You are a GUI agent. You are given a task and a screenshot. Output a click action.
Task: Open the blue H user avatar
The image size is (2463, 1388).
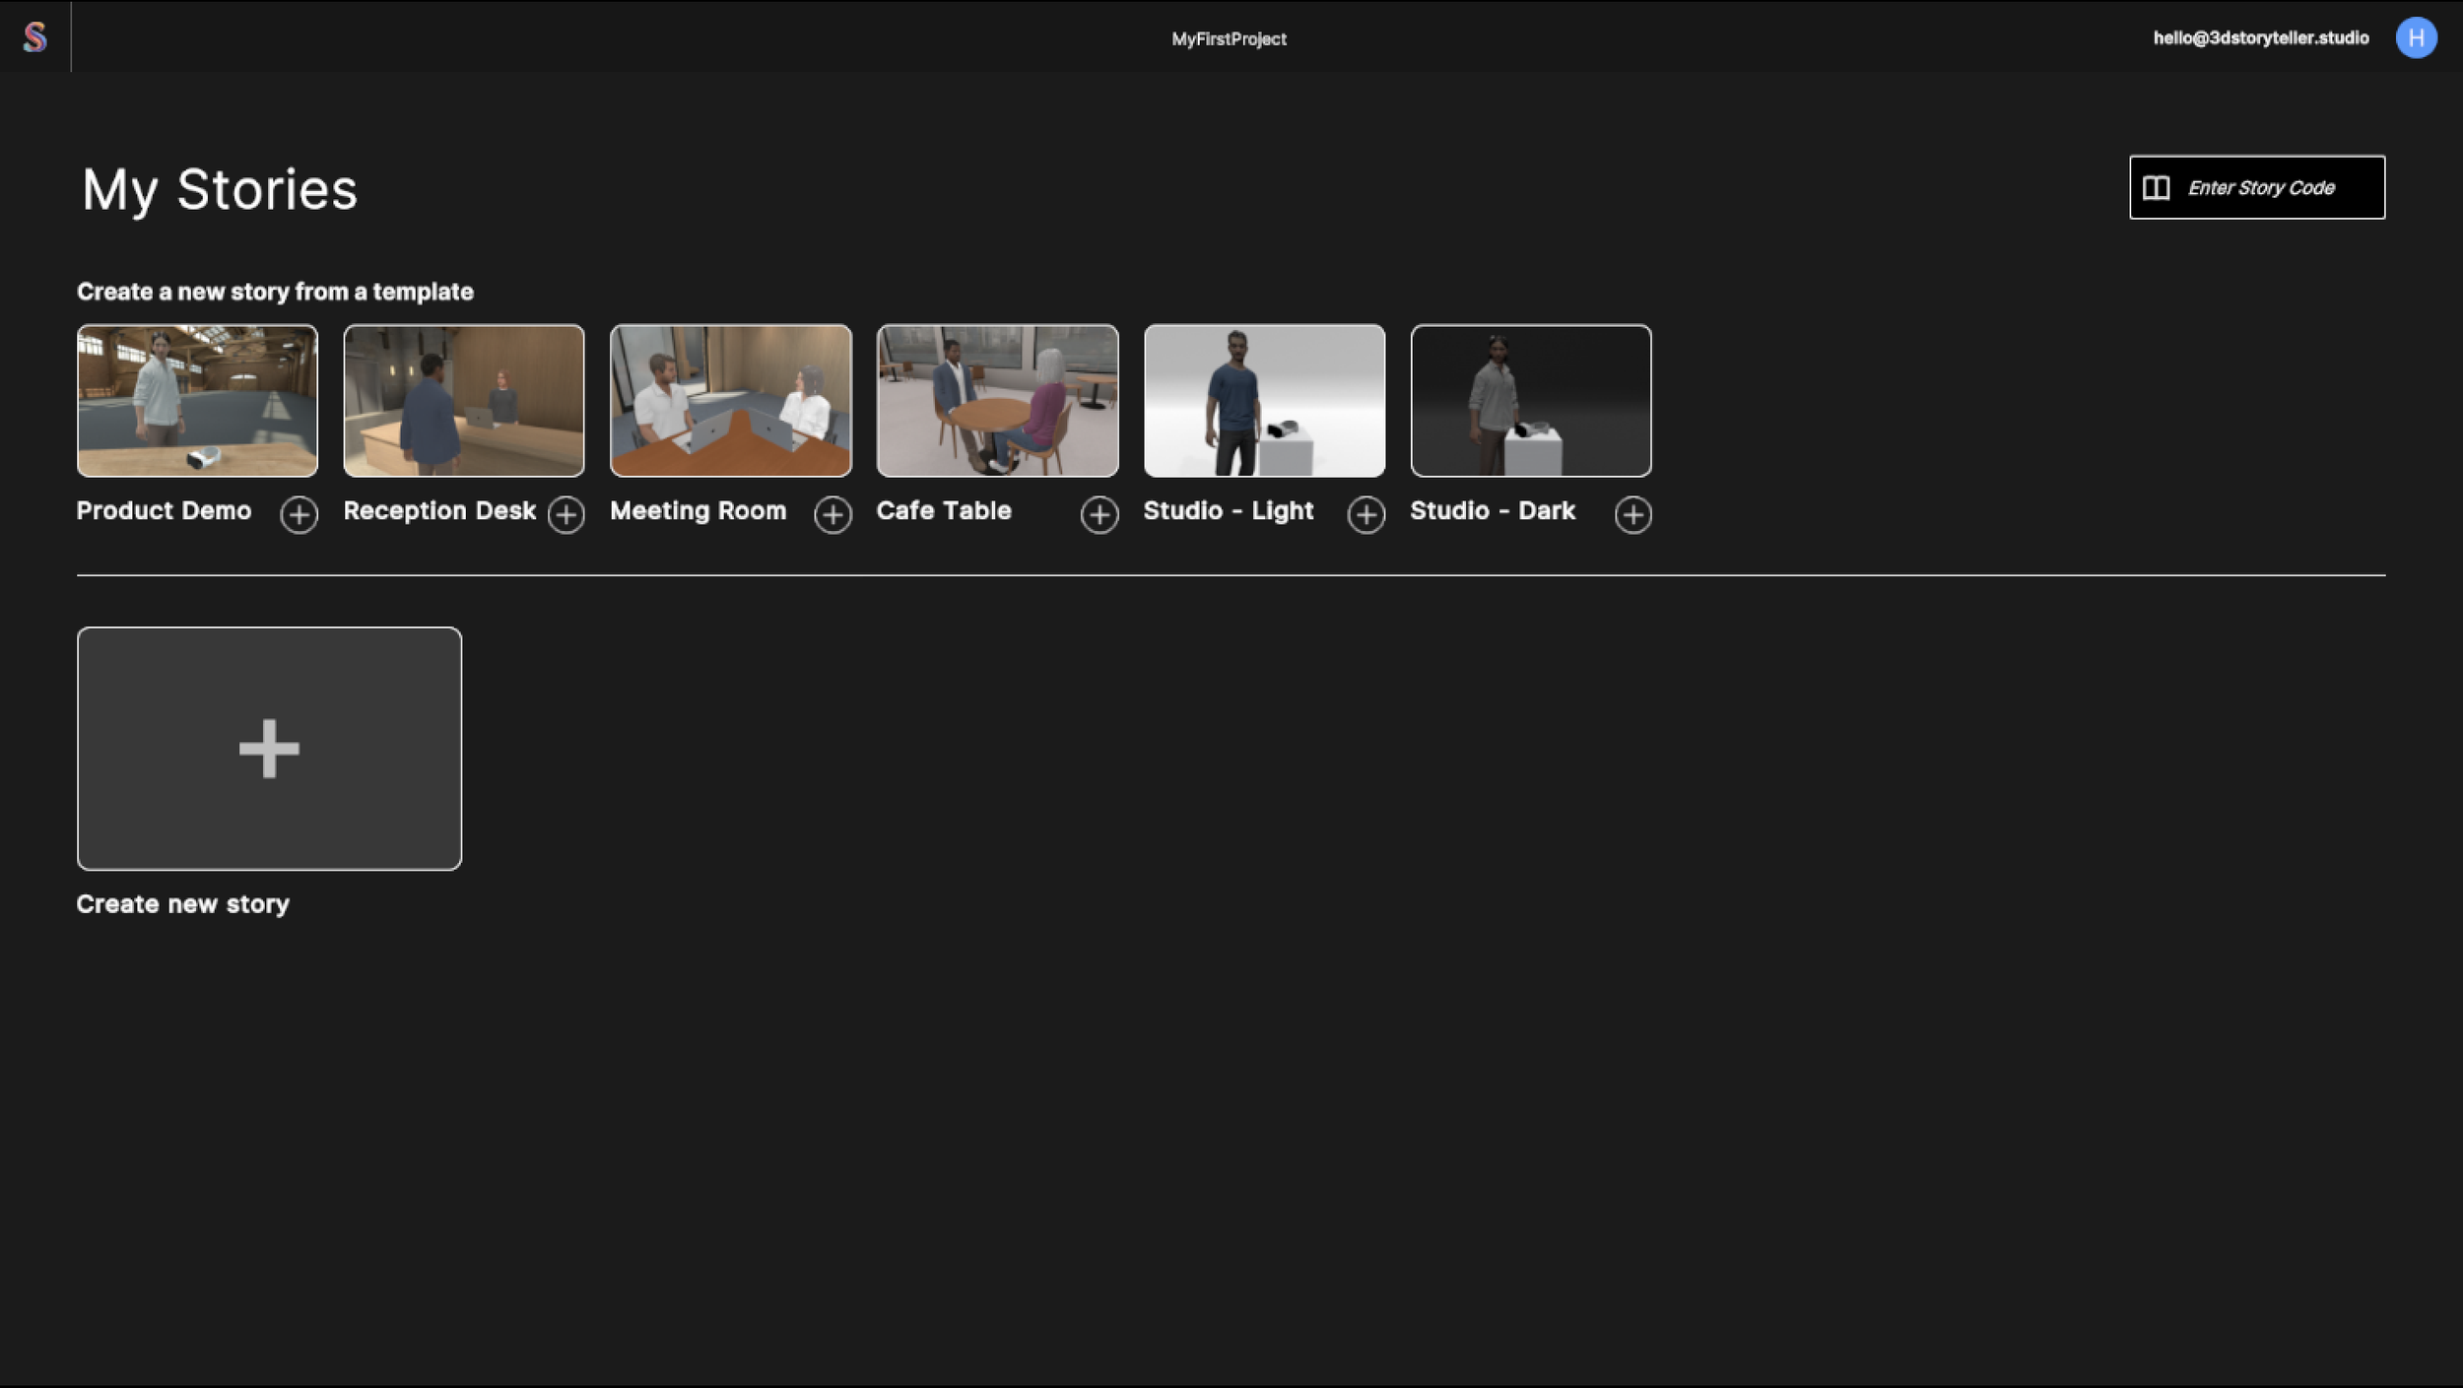[2416, 37]
